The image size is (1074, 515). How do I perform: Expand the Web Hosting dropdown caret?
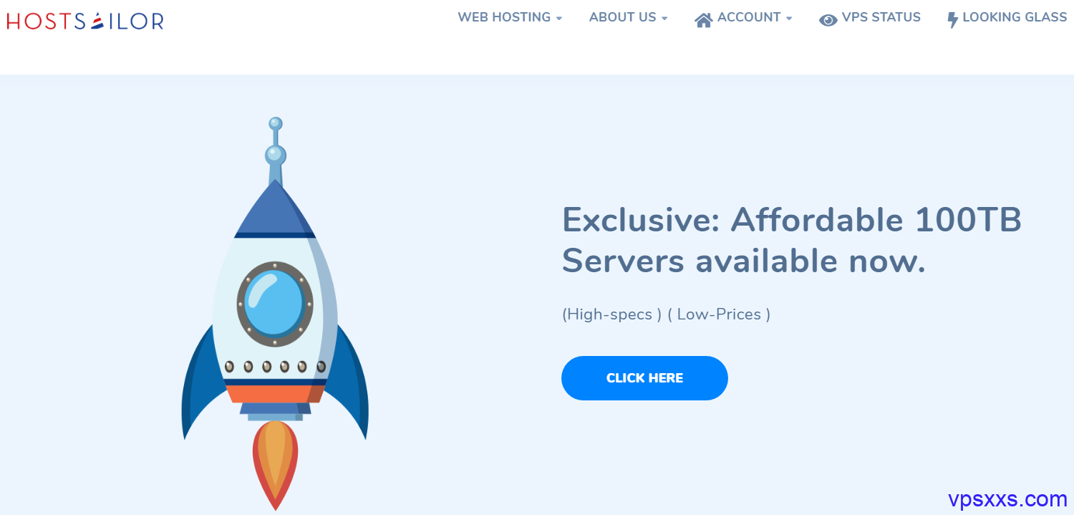559,19
